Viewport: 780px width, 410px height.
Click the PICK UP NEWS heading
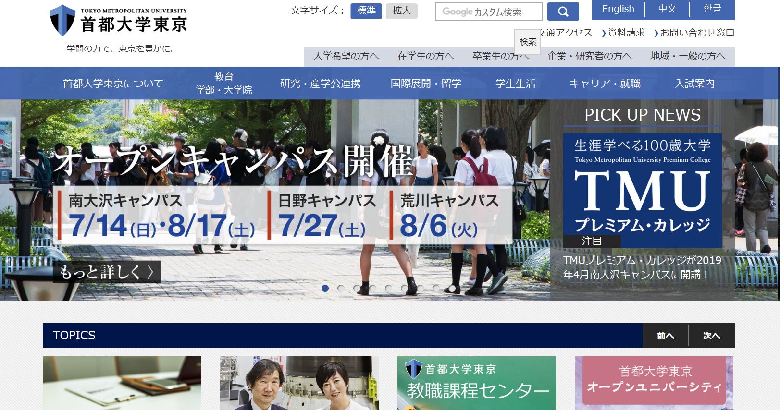(x=643, y=115)
